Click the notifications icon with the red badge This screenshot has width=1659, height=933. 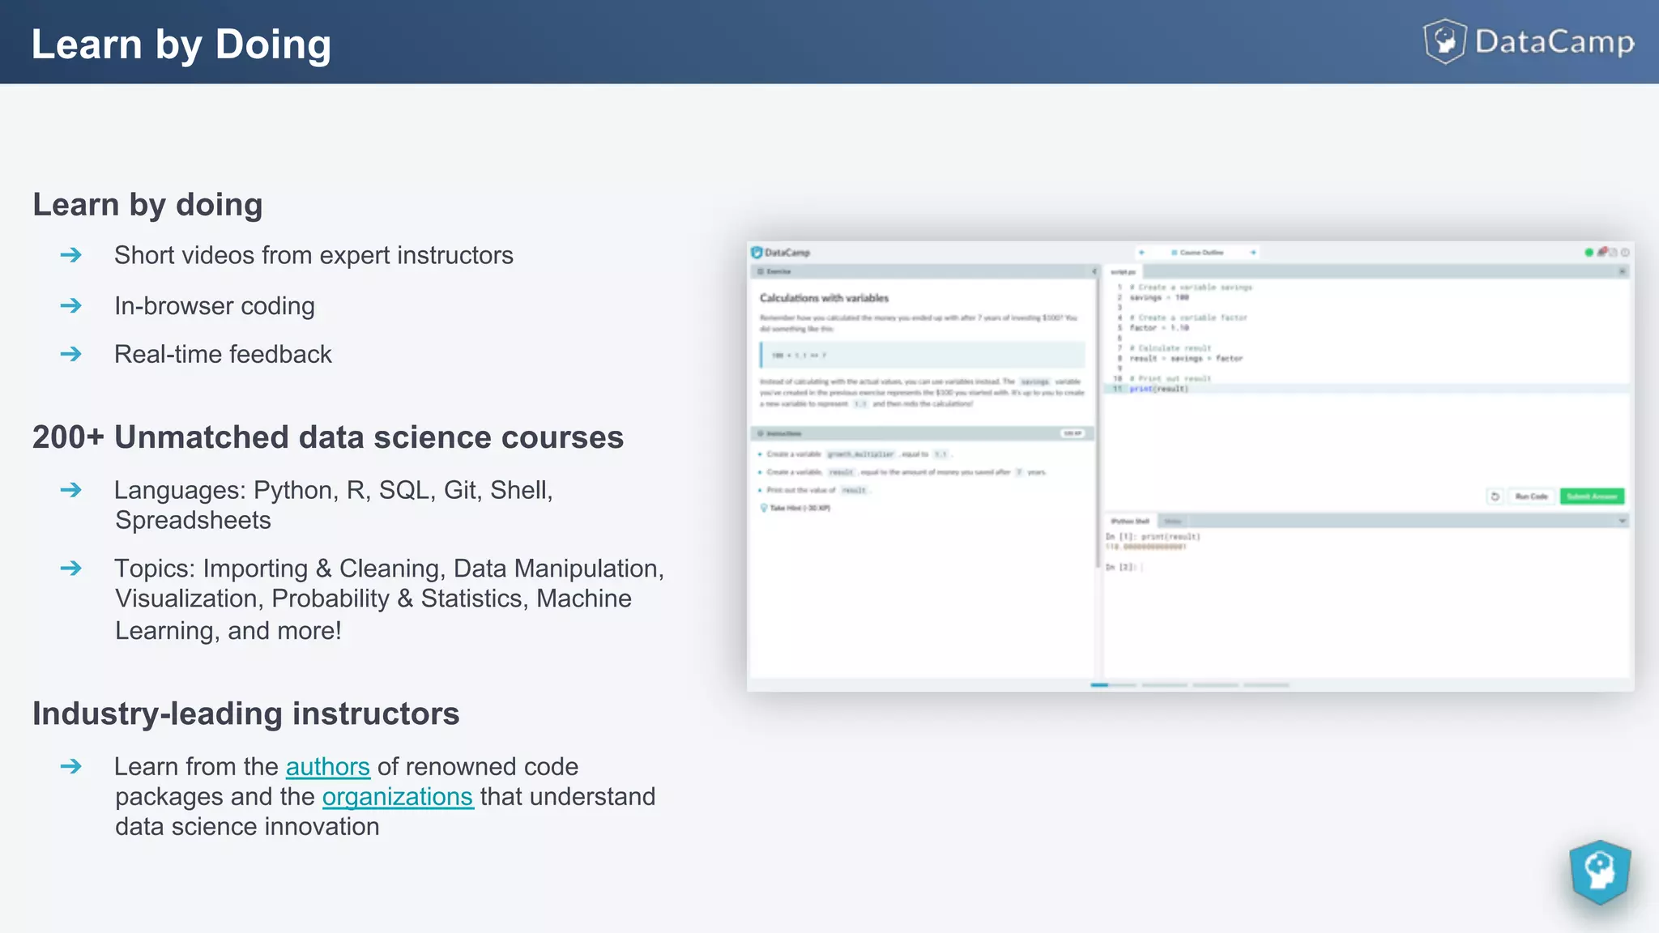tap(1602, 252)
